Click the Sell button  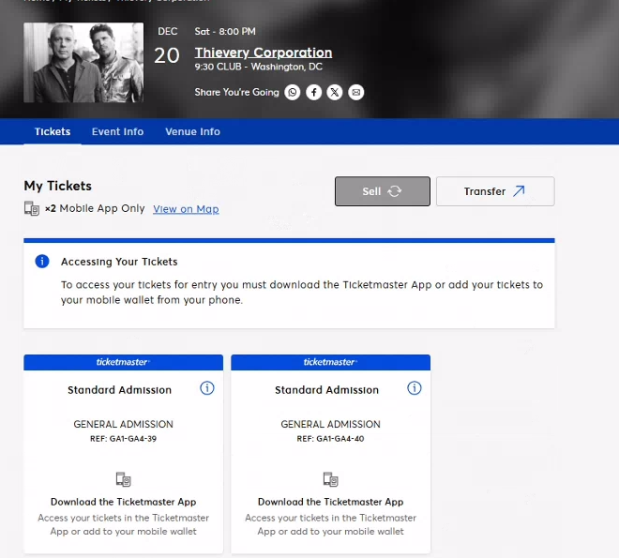click(x=383, y=191)
